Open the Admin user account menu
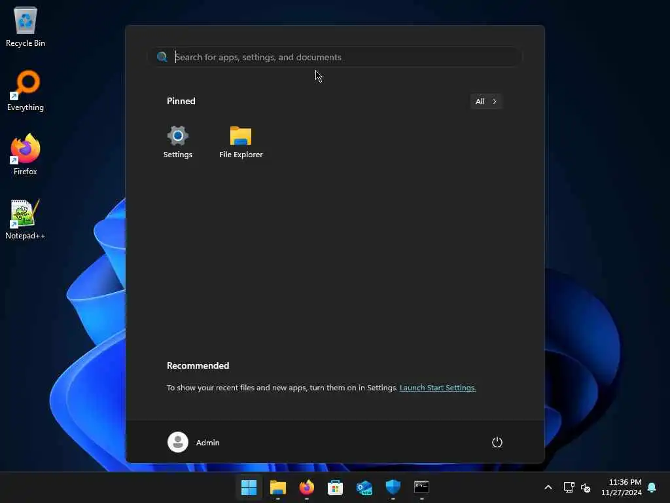 click(x=194, y=442)
